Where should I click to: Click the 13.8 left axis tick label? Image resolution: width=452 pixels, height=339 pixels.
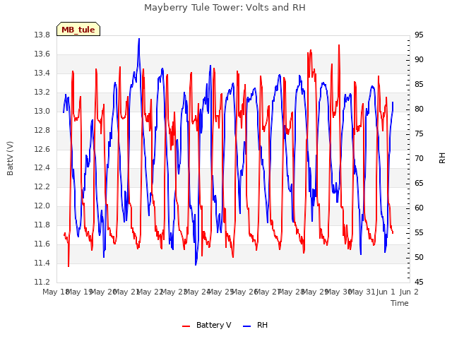tap(42, 35)
